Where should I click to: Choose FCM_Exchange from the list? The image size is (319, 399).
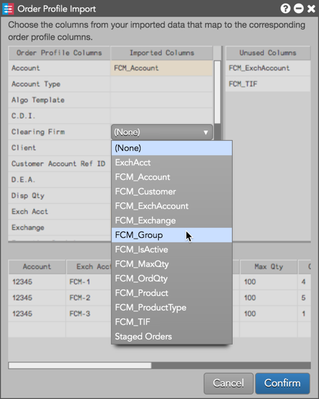pyautogui.click(x=172, y=221)
